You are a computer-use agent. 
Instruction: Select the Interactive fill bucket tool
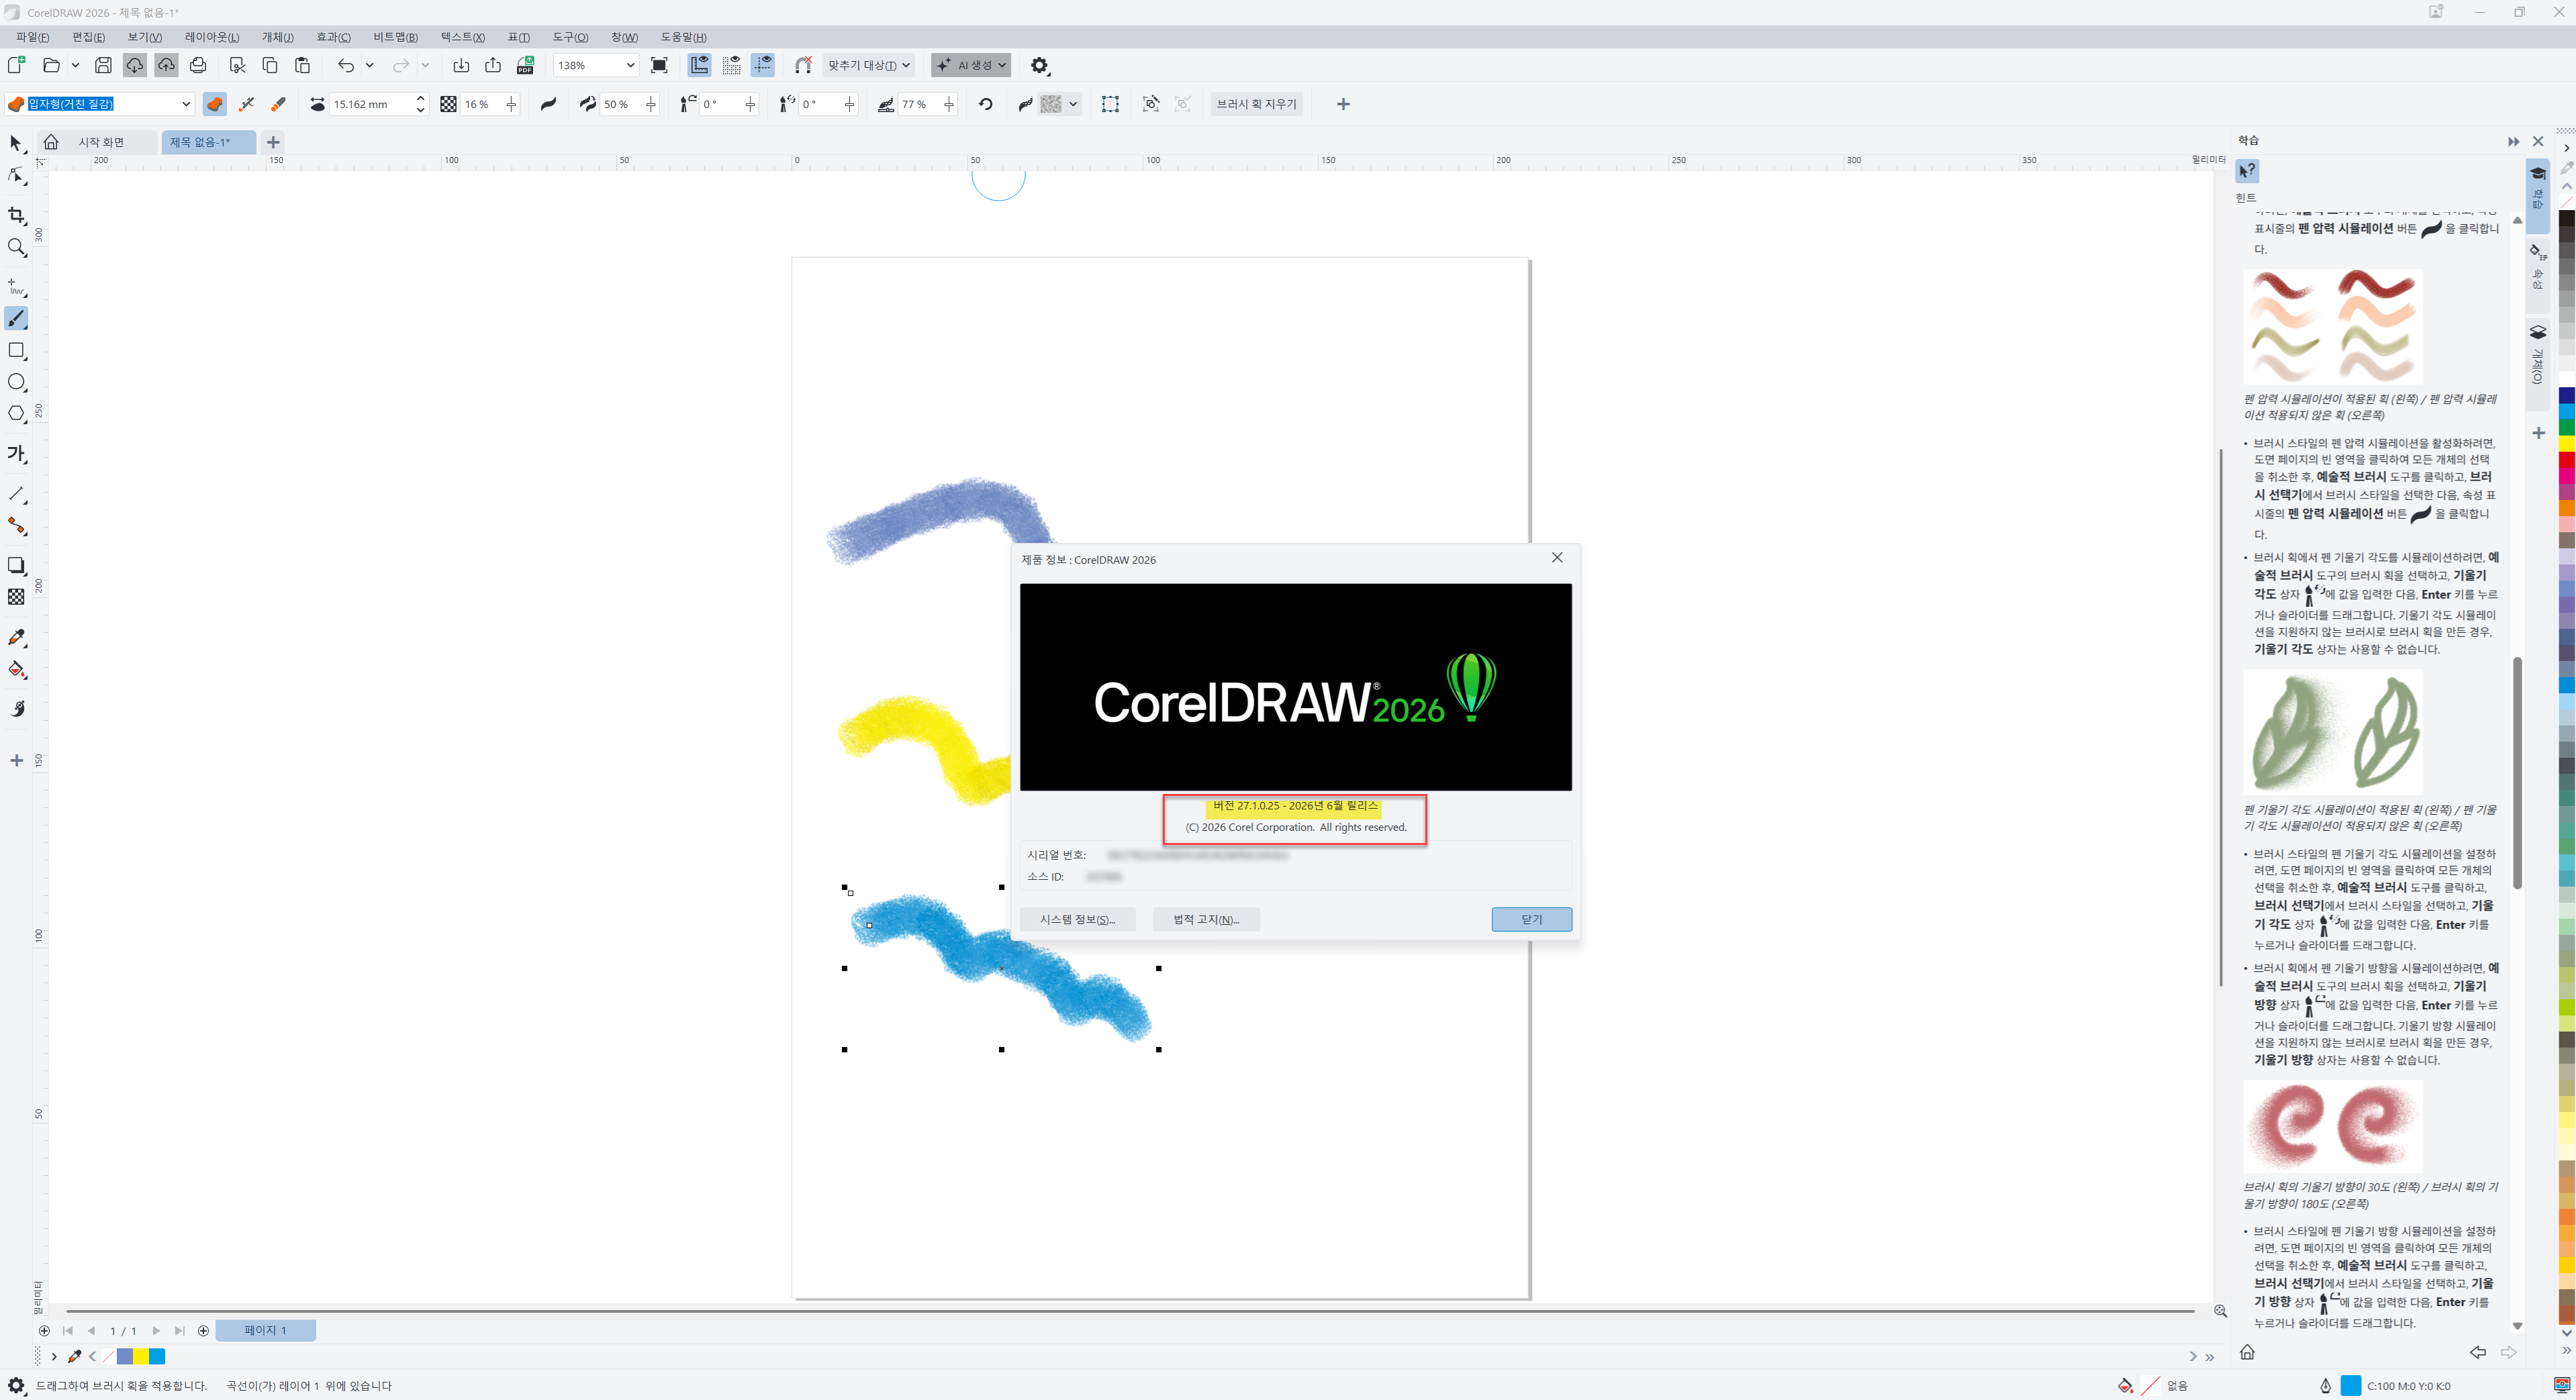click(x=16, y=670)
